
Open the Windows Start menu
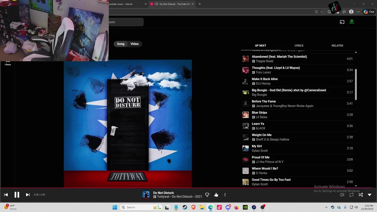coord(115,207)
